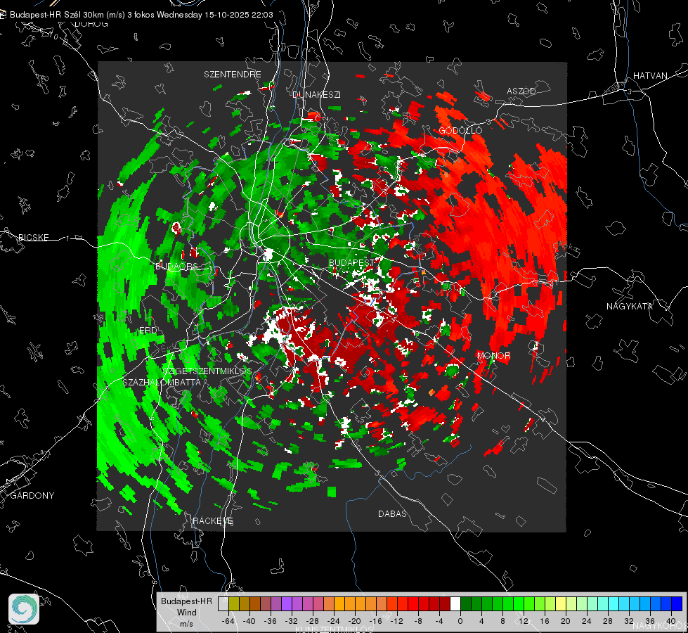The image size is (688, 633).
Task: Choose the pale yellow swatch beside 20
Action: [x=561, y=603]
